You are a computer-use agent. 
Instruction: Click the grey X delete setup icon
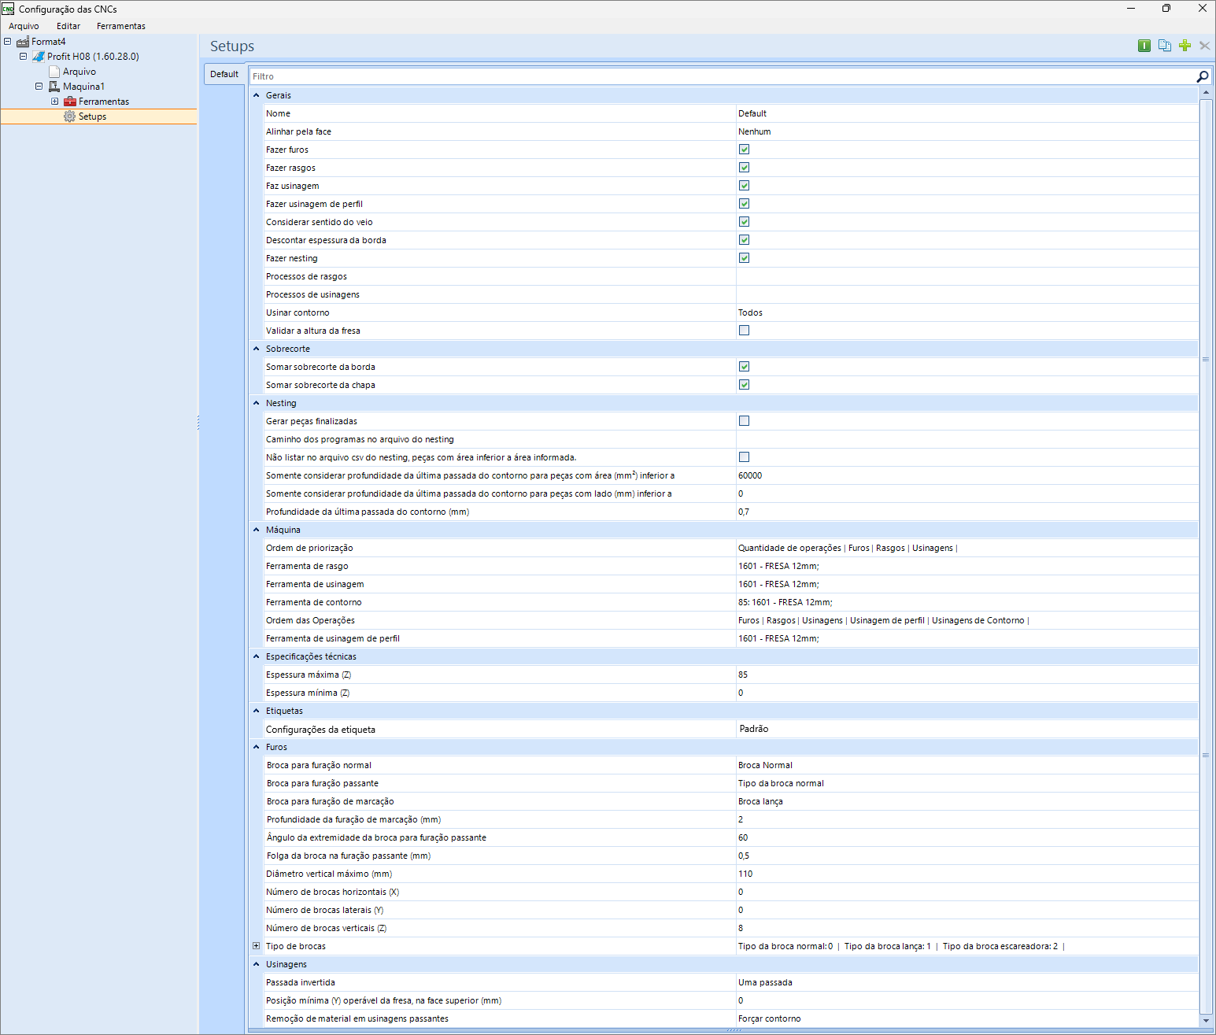coord(1204,46)
